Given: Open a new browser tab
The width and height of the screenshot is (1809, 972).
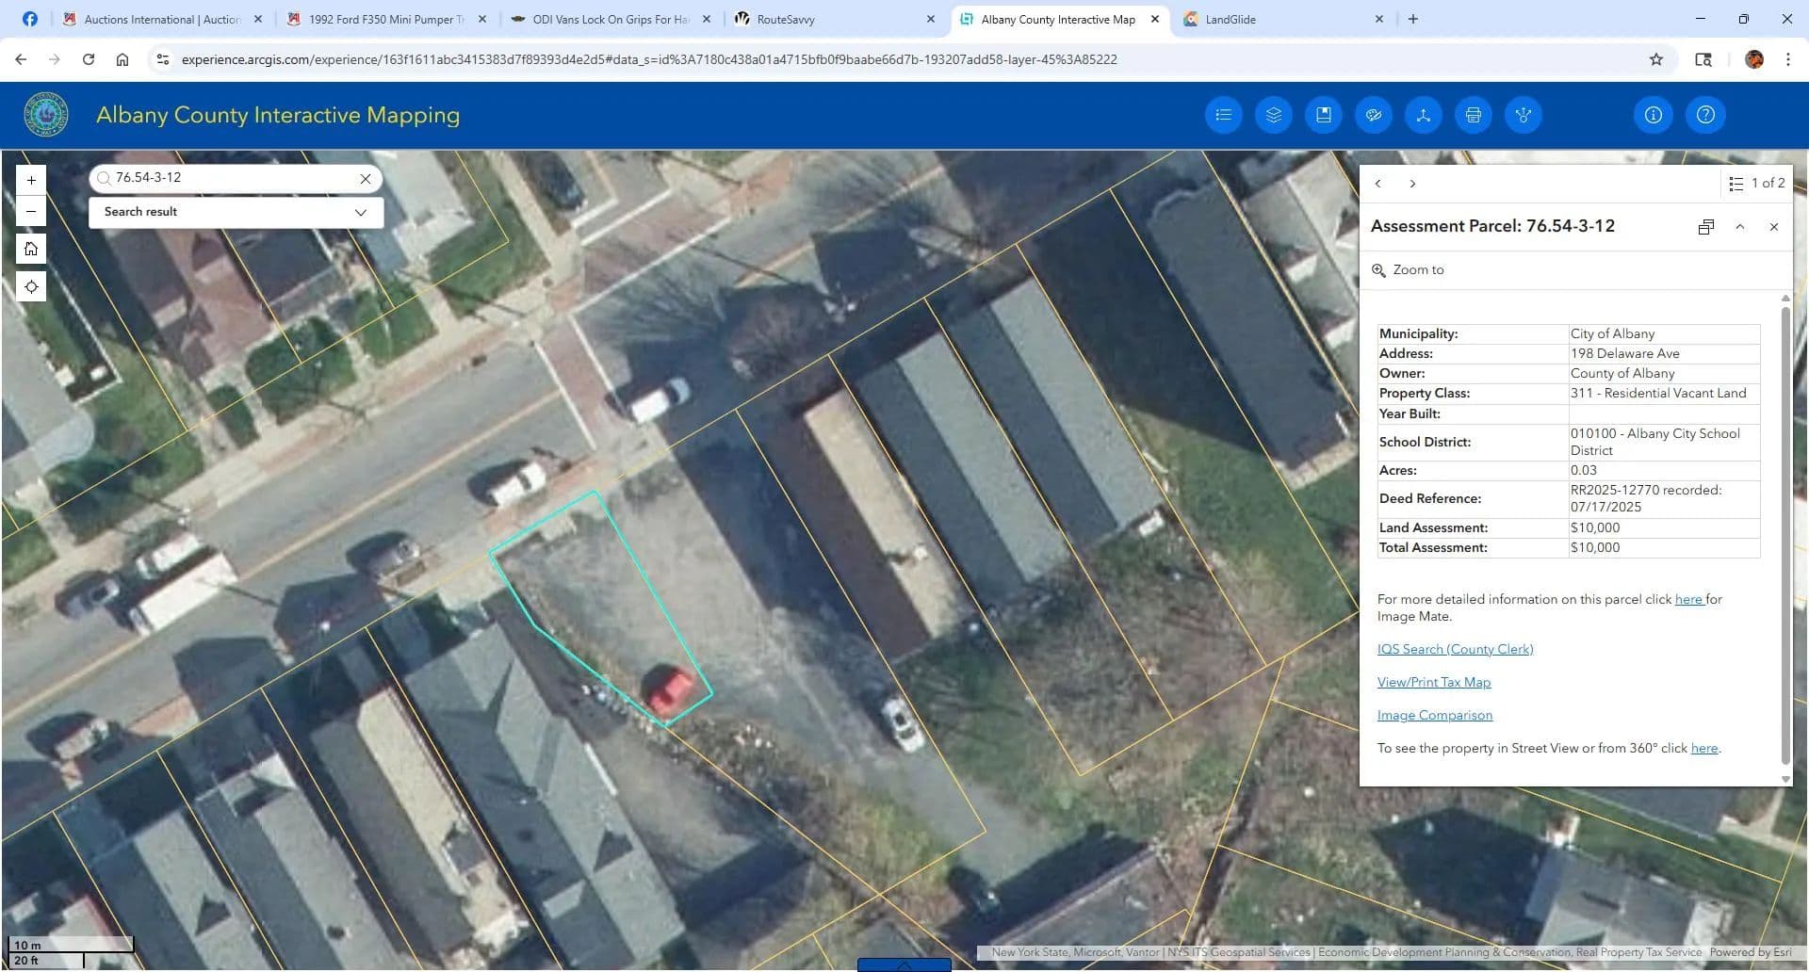Looking at the screenshot, I should [1412, 19].
